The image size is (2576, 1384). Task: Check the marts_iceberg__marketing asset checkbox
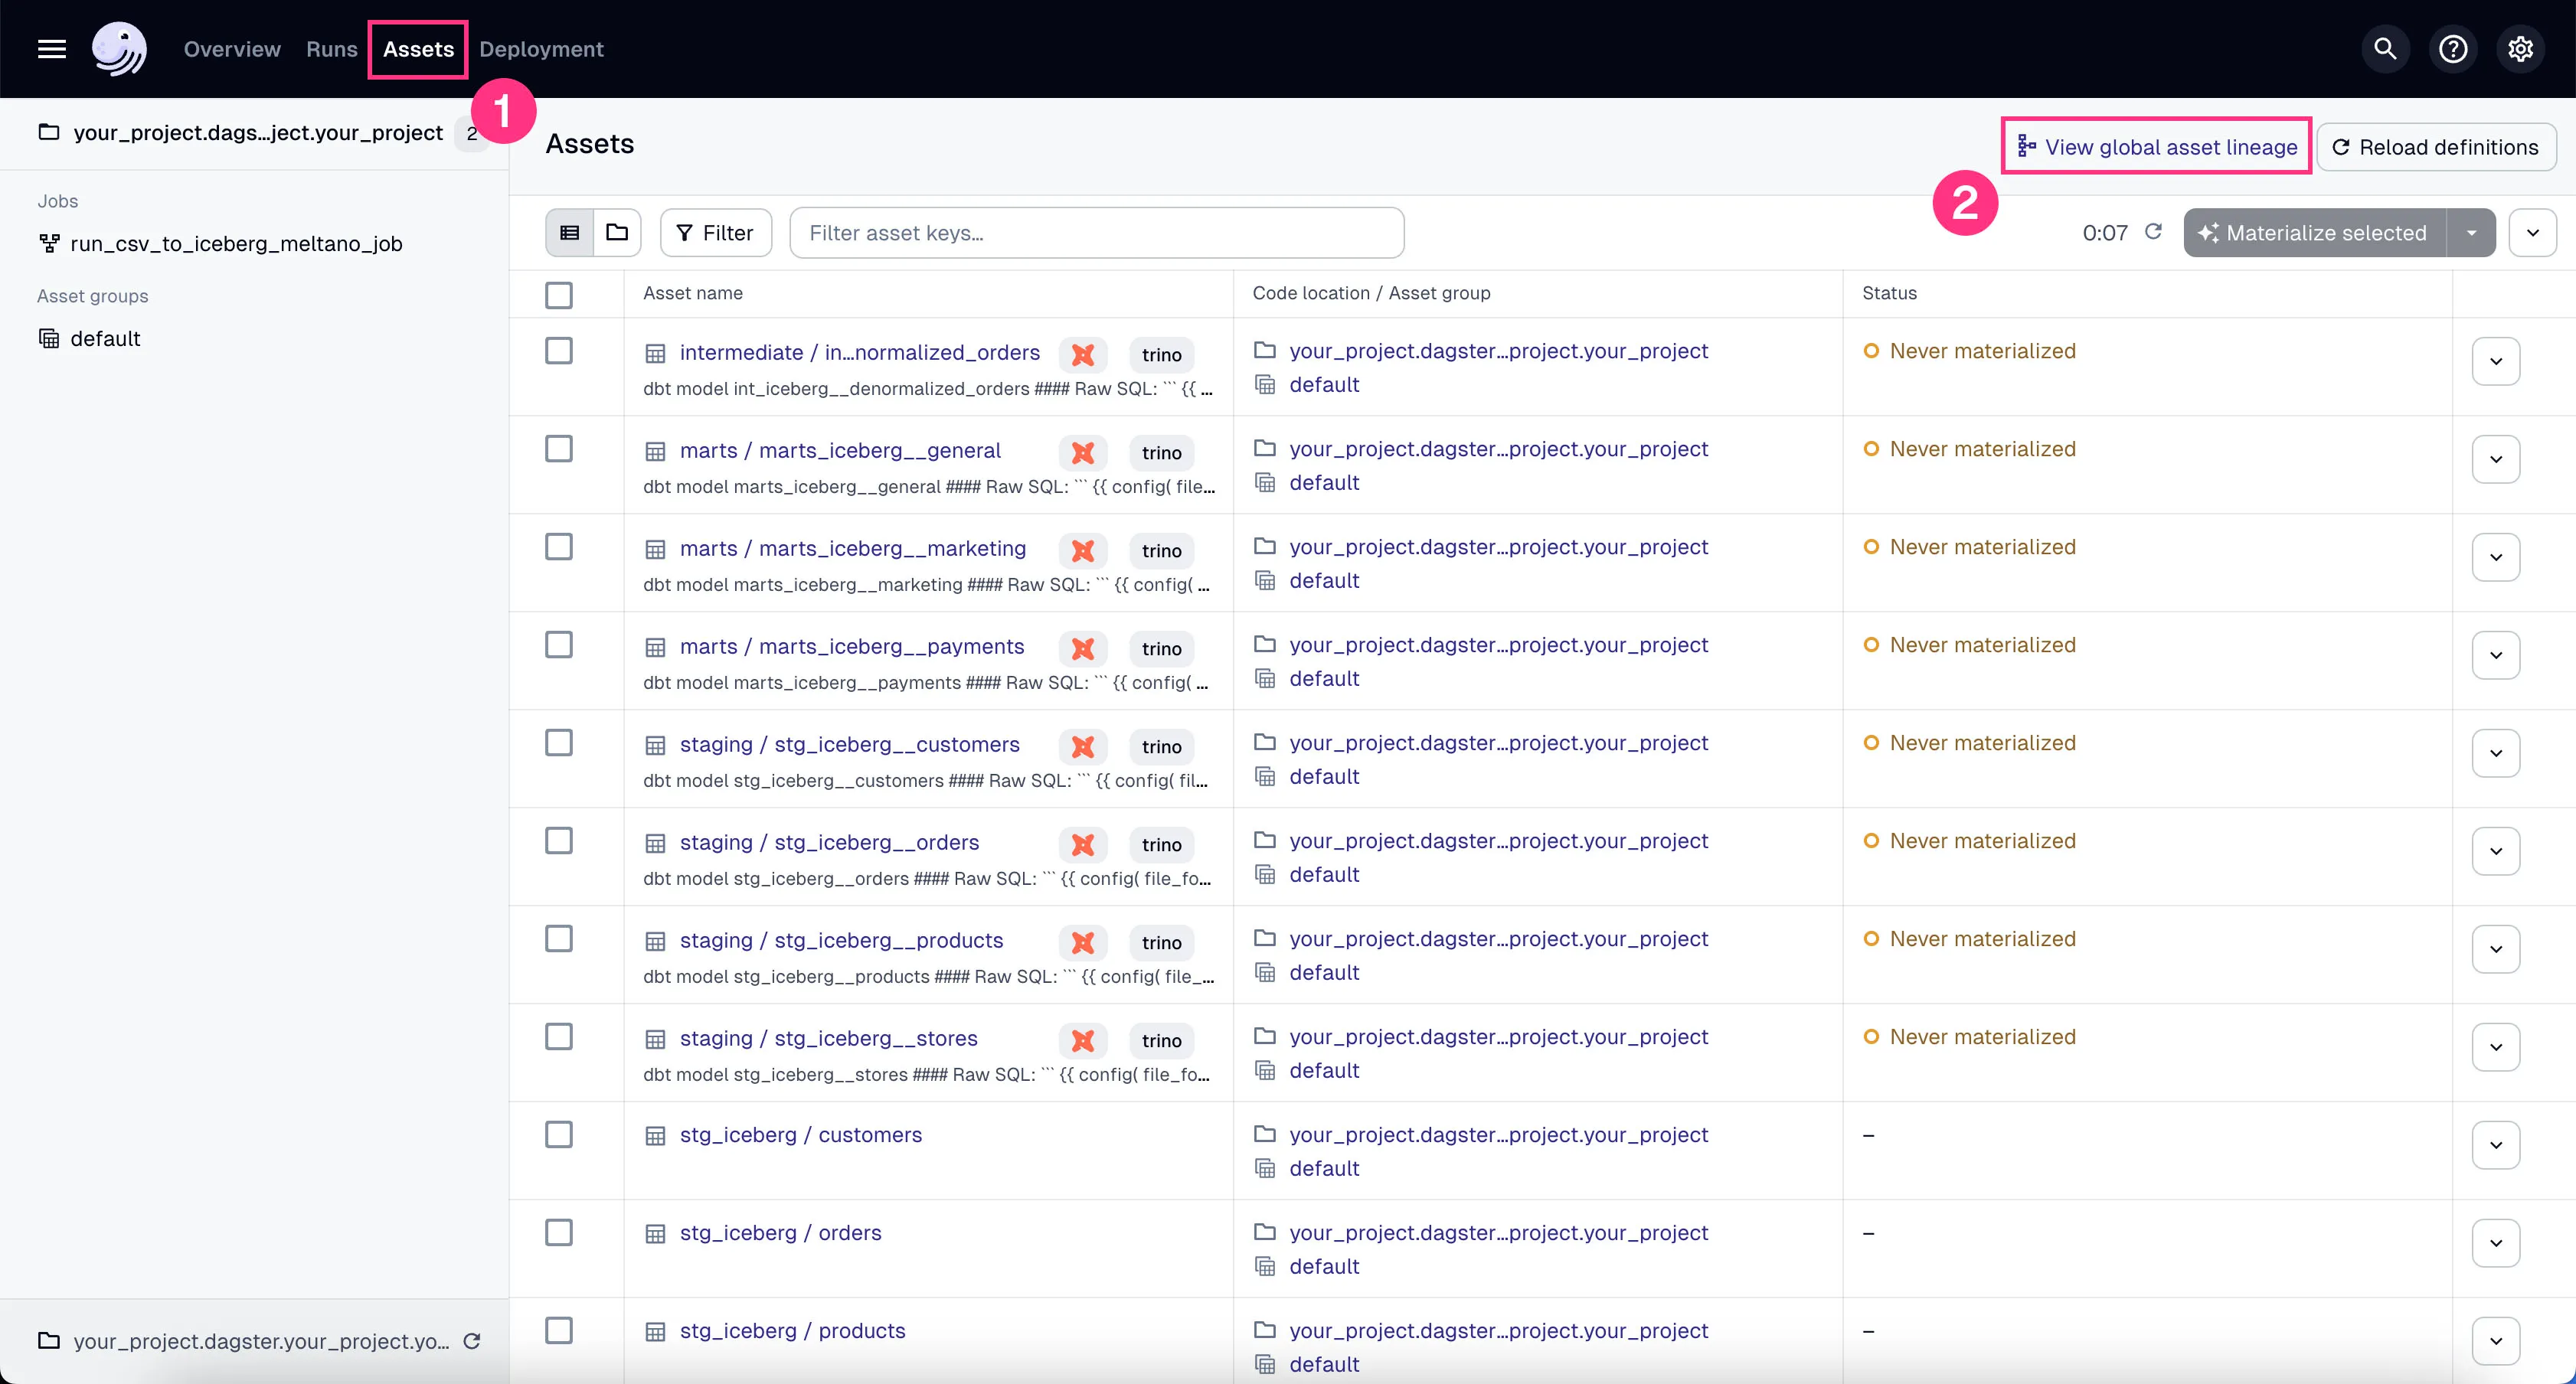tap(559, 547)
